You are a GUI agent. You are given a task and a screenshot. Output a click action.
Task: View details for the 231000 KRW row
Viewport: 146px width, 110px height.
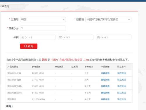[x=105, y=99]
